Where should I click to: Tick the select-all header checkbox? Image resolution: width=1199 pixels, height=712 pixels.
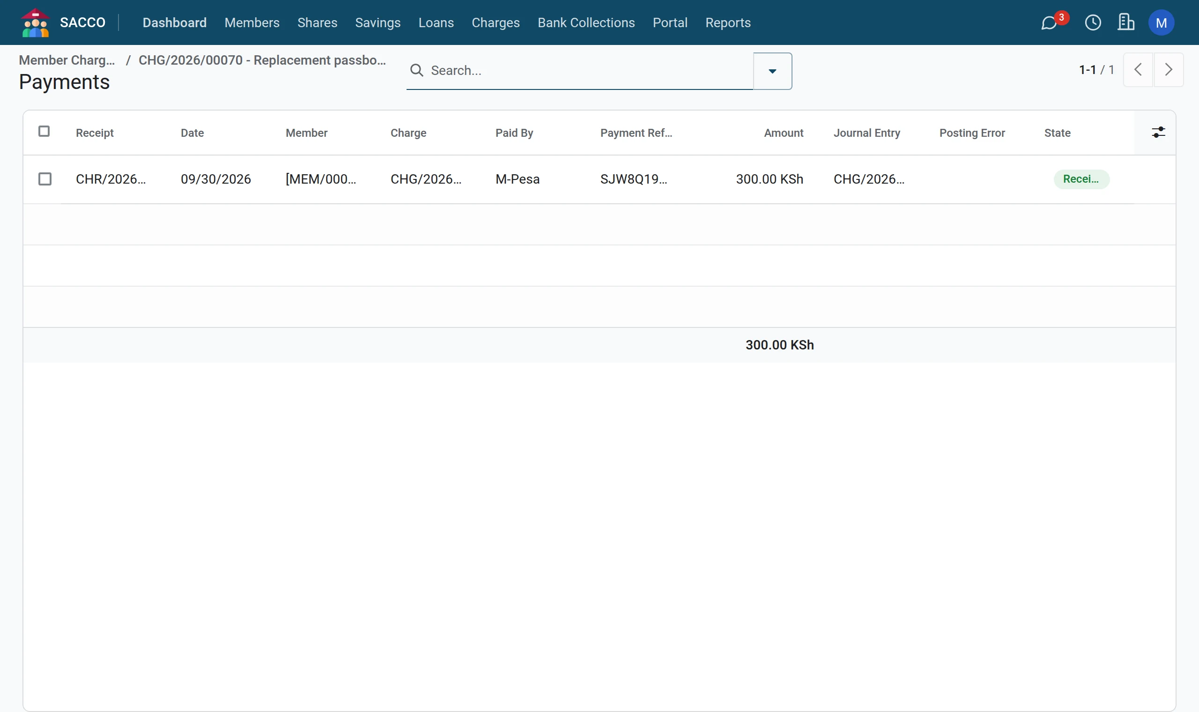tap(44, 132)
